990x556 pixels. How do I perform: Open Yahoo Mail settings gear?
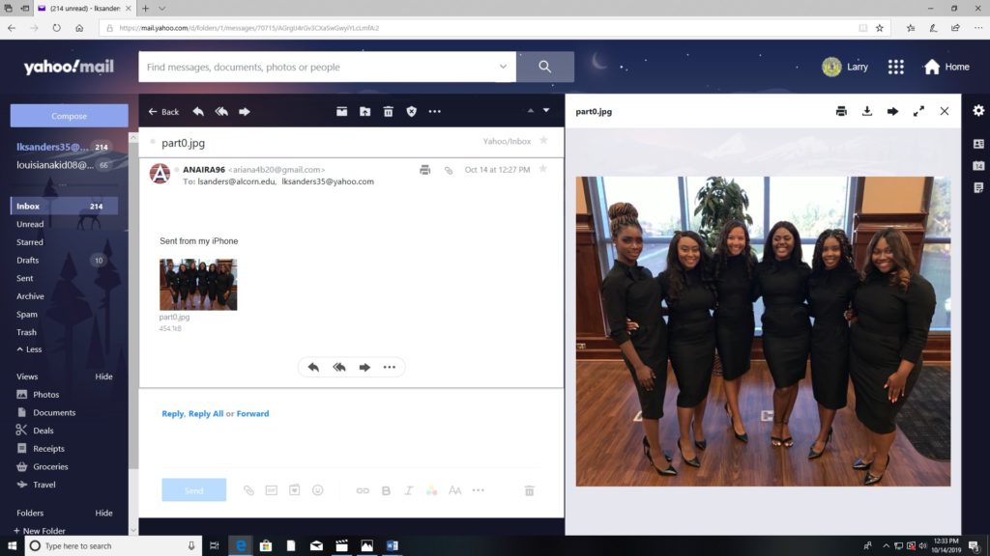[978, 111]
